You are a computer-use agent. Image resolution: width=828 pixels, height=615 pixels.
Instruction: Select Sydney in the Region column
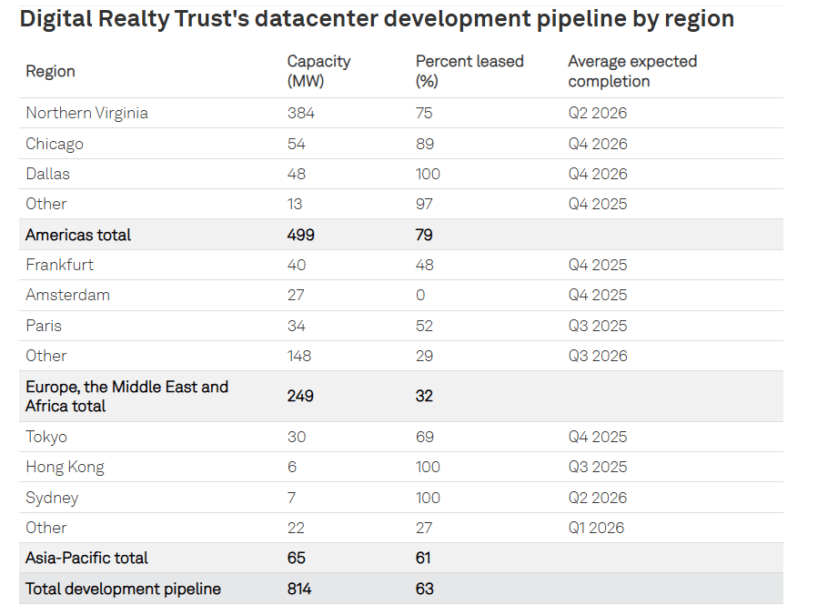[x=52, y=498]
